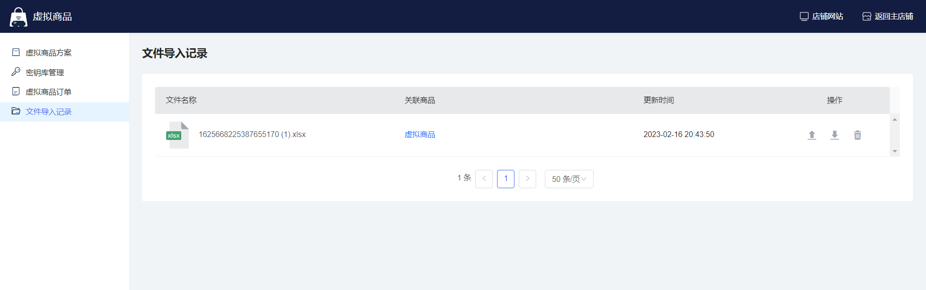The height and width of the screenshot is (290, 926).
Task: Click the file name 1625668225387655170 (1).xlsx
Action: point(252,135)
